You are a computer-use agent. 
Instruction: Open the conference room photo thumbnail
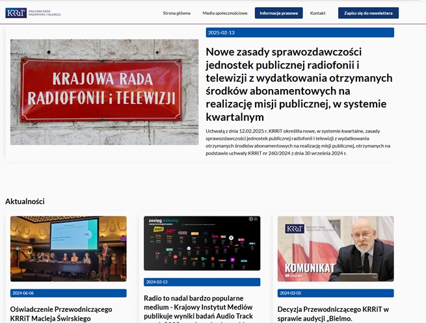coord(68,249)
